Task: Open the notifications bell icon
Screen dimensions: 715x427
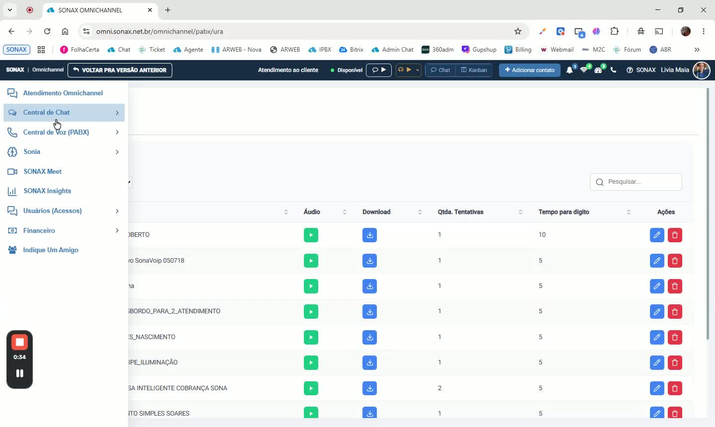Action: (x=570, y=70)
